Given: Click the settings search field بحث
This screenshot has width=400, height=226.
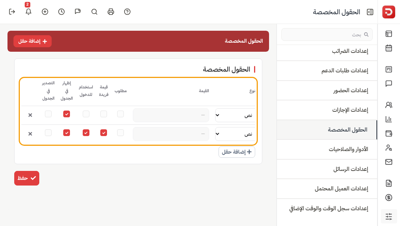Looking at the screenshot, I should [327, 34].
